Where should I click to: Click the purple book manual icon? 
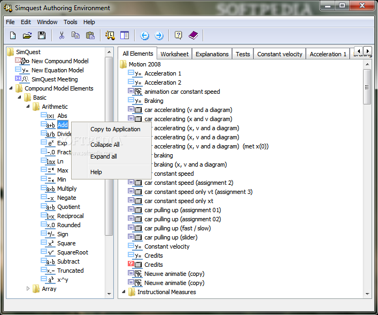click(x=194, y=35)
